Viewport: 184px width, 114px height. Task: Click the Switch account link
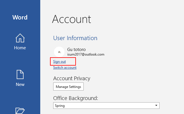(x=65, y=68)
